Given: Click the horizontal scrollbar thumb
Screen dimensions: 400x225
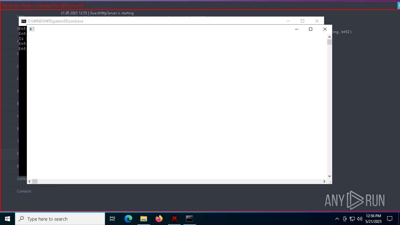Looking at the screenshot, I should click(x=35, y=181).
